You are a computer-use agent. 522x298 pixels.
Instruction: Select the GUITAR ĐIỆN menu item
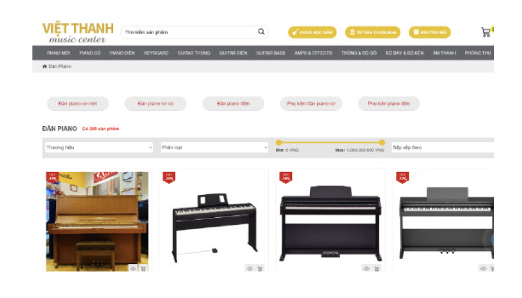(233, 53)
